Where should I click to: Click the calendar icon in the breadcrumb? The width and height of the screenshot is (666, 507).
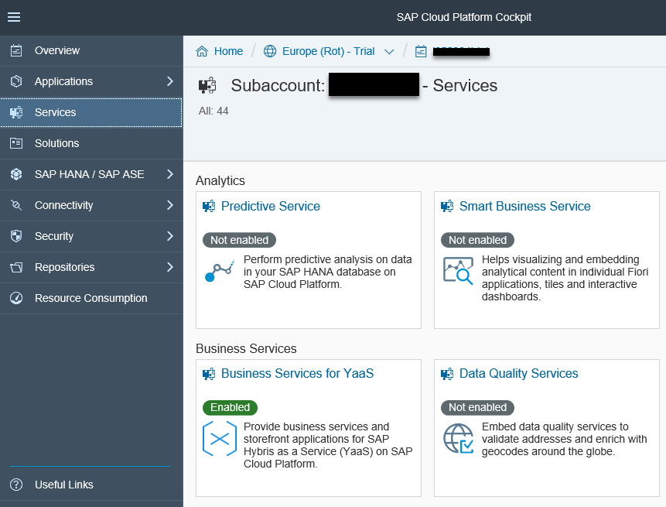point(420,51)
